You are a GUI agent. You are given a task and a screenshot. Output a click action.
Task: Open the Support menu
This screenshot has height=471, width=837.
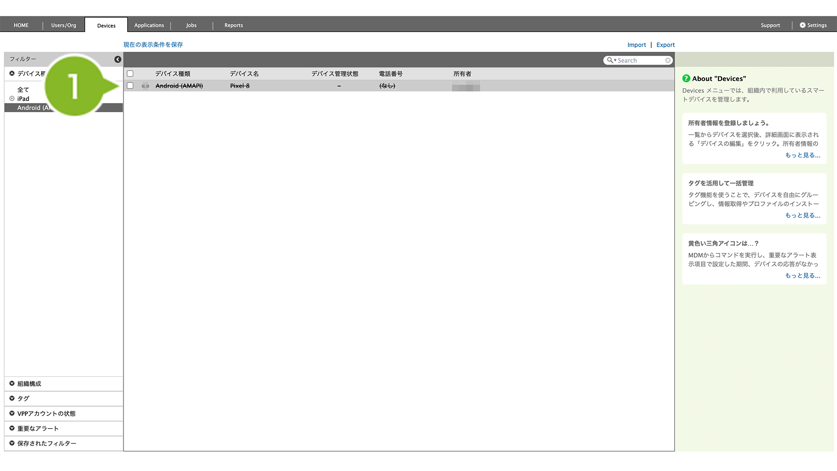tap(770, 25)
